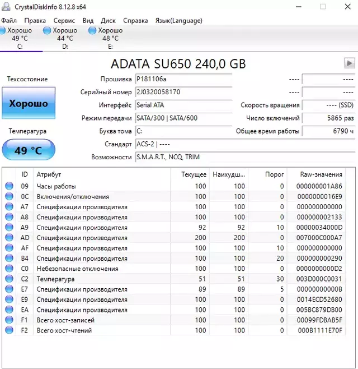Click the firmware field P181106a

click(184, 79)
